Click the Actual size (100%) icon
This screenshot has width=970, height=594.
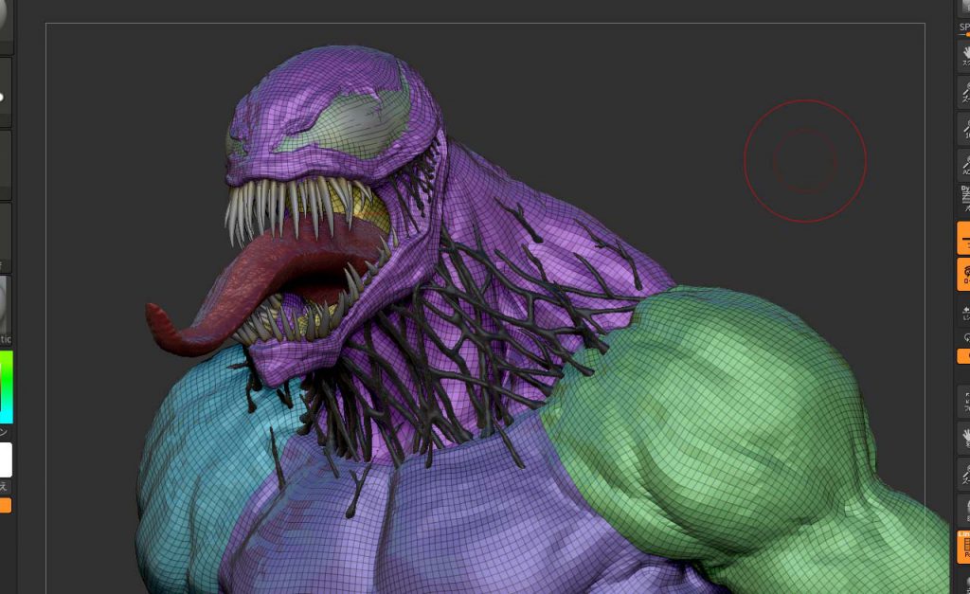pyautogui.click(x=963, y=127)
